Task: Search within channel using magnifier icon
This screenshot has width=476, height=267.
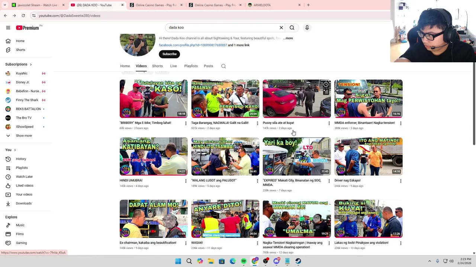Action: 223,66
